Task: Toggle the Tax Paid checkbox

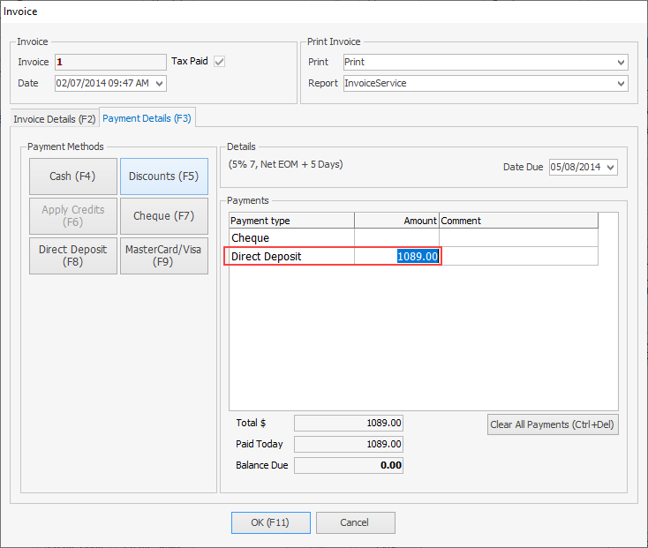Action: tap(220, 62)
